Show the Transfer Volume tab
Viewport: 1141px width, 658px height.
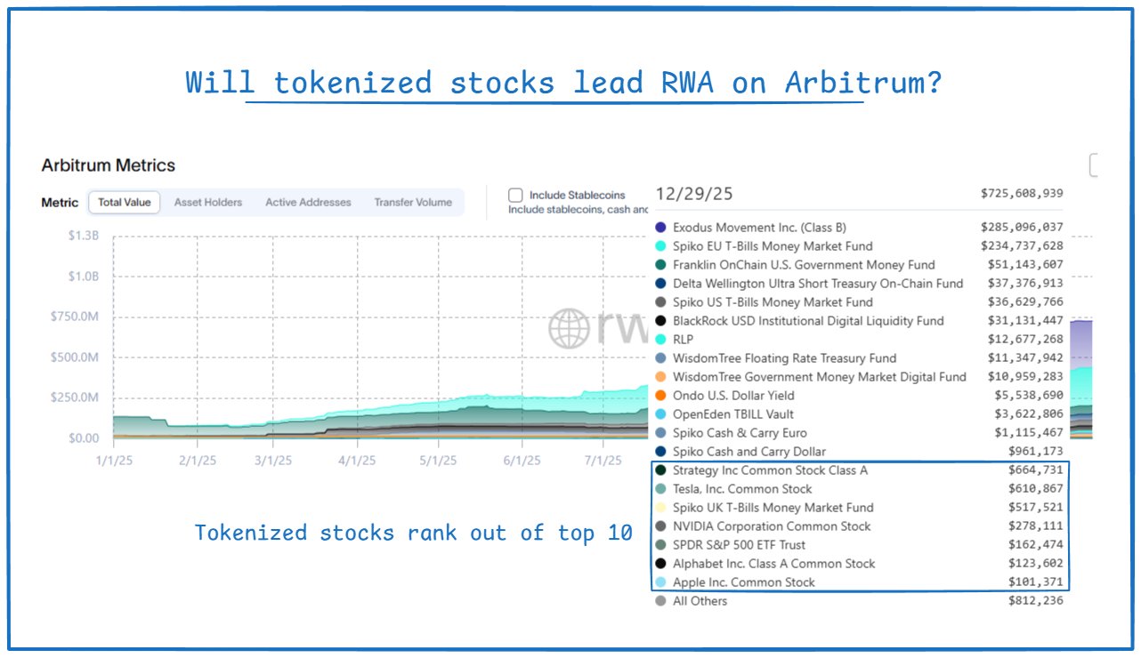pos(413,203)
